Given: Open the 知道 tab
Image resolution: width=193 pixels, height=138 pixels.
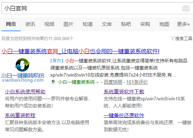Looking at the screenshot, I should pyautogui.click(x=88, y=24).
